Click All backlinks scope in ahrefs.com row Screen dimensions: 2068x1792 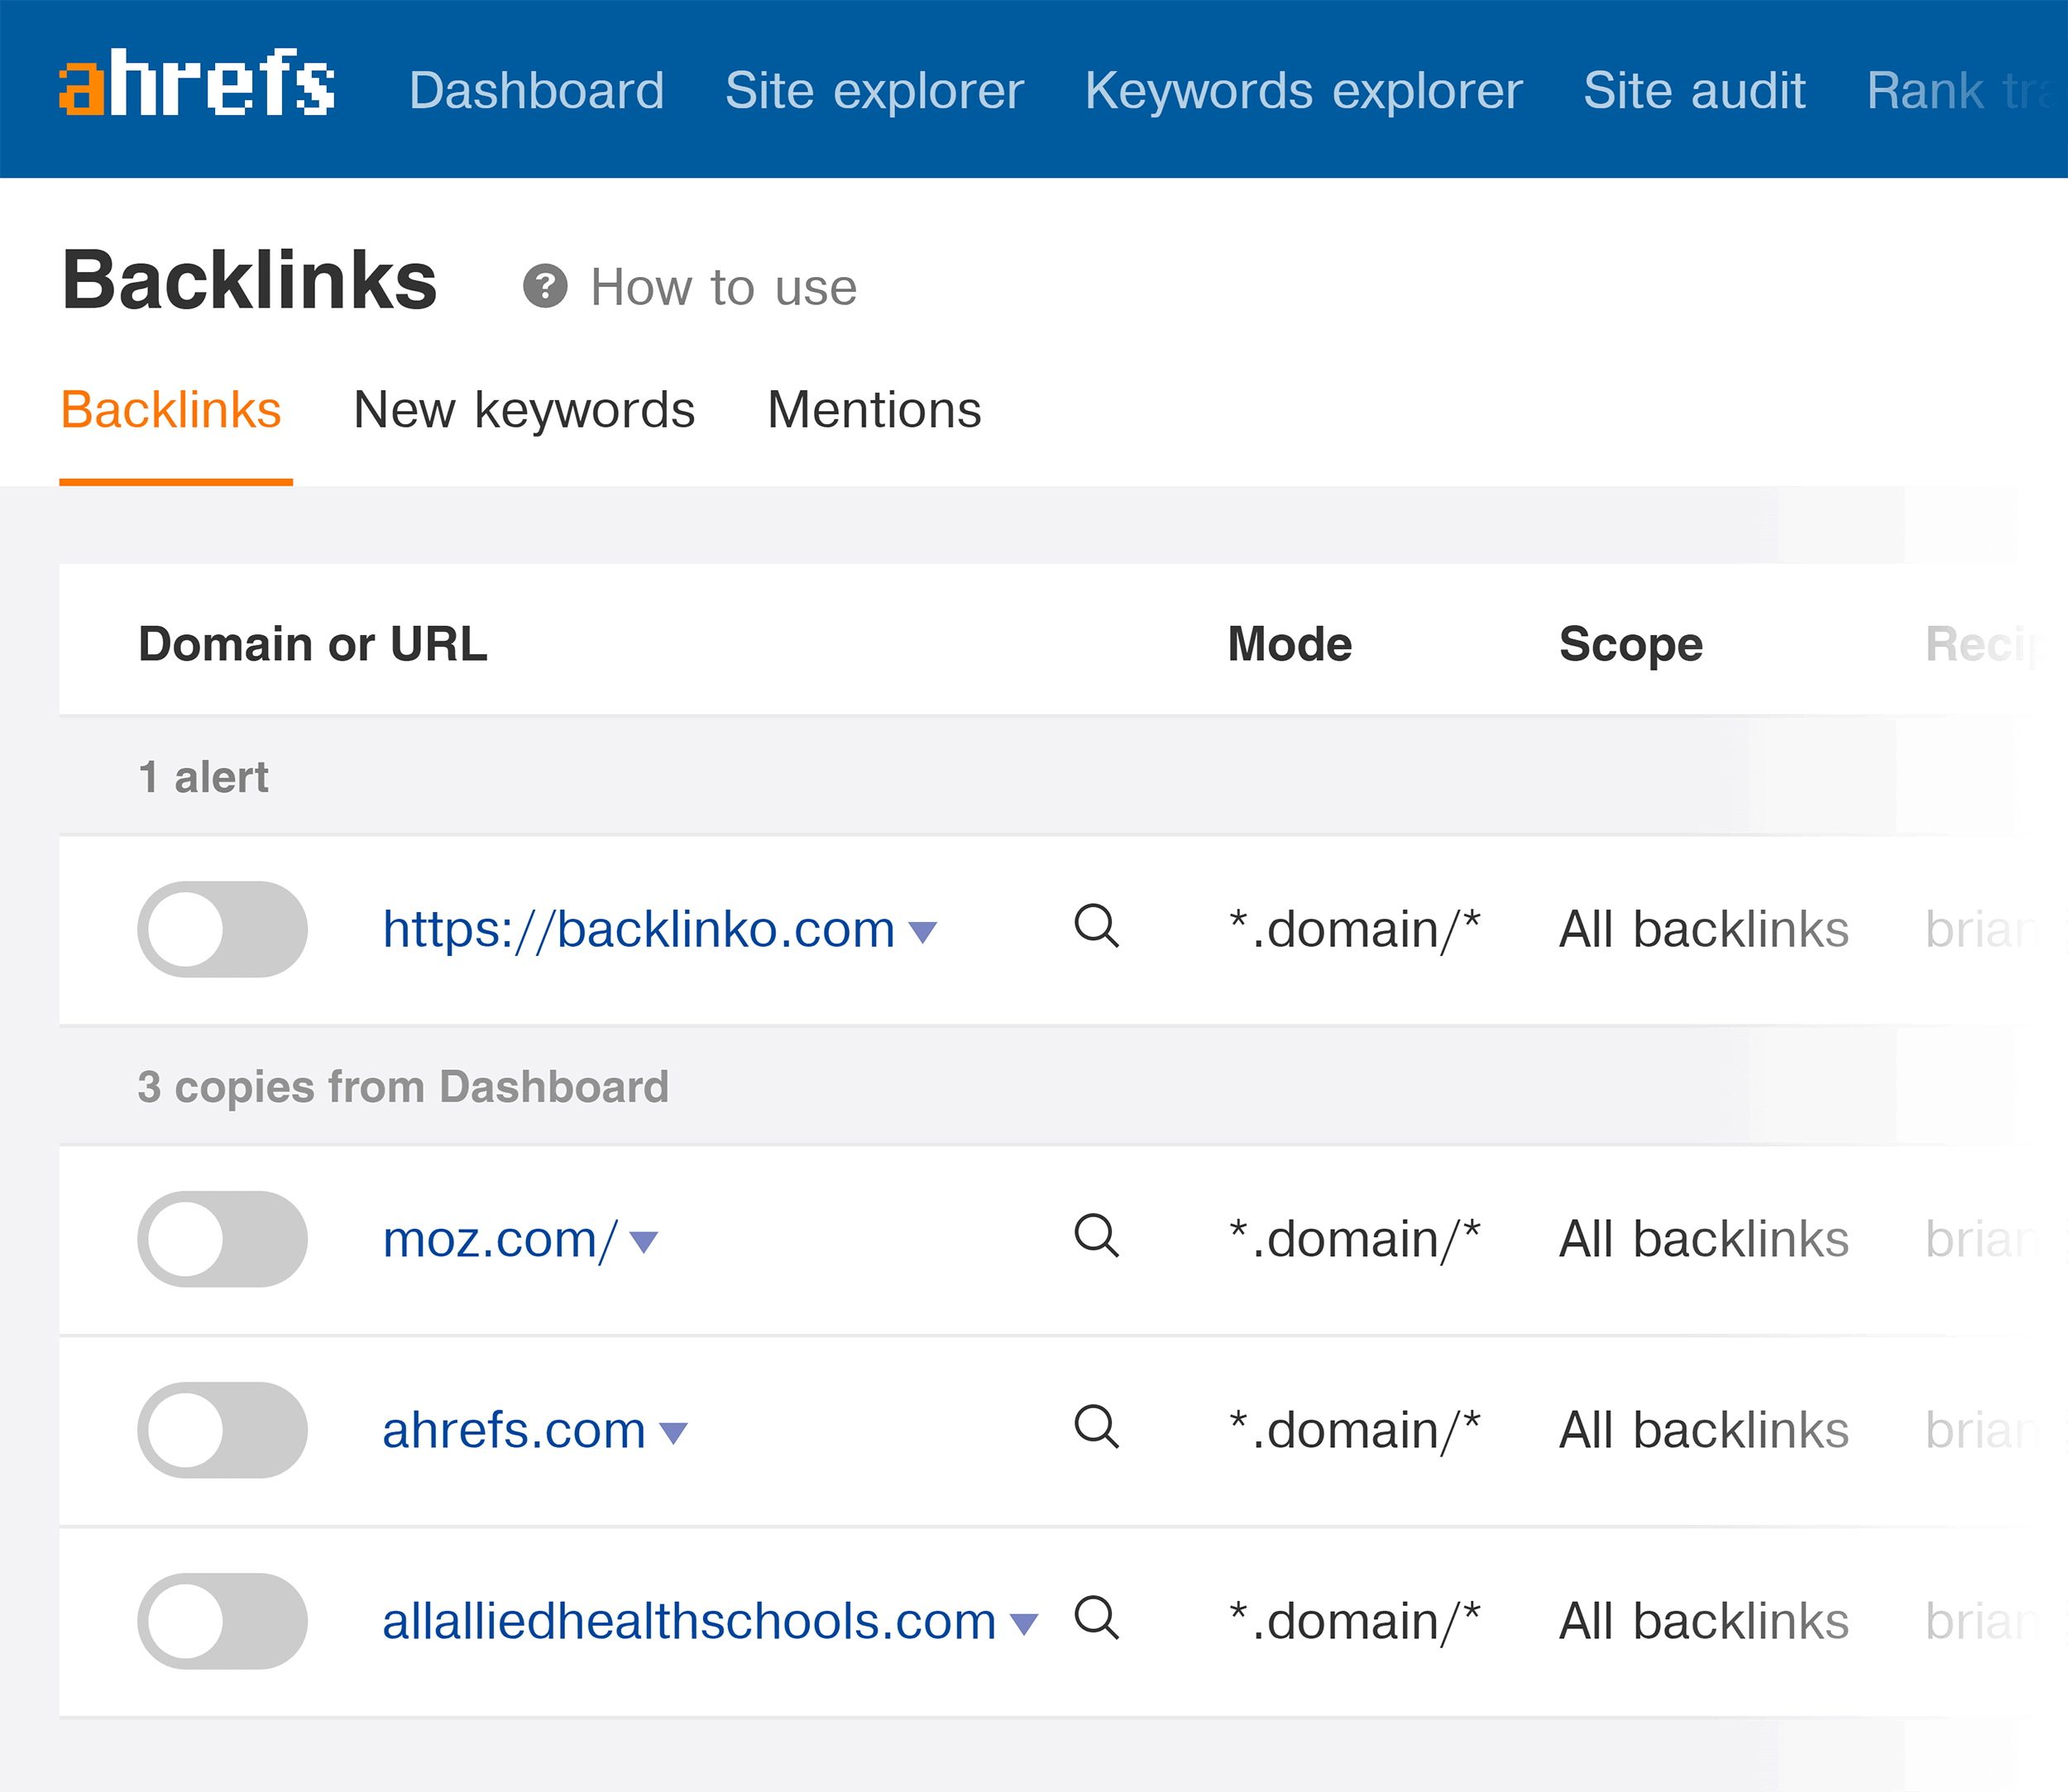click(1704, 1430)
